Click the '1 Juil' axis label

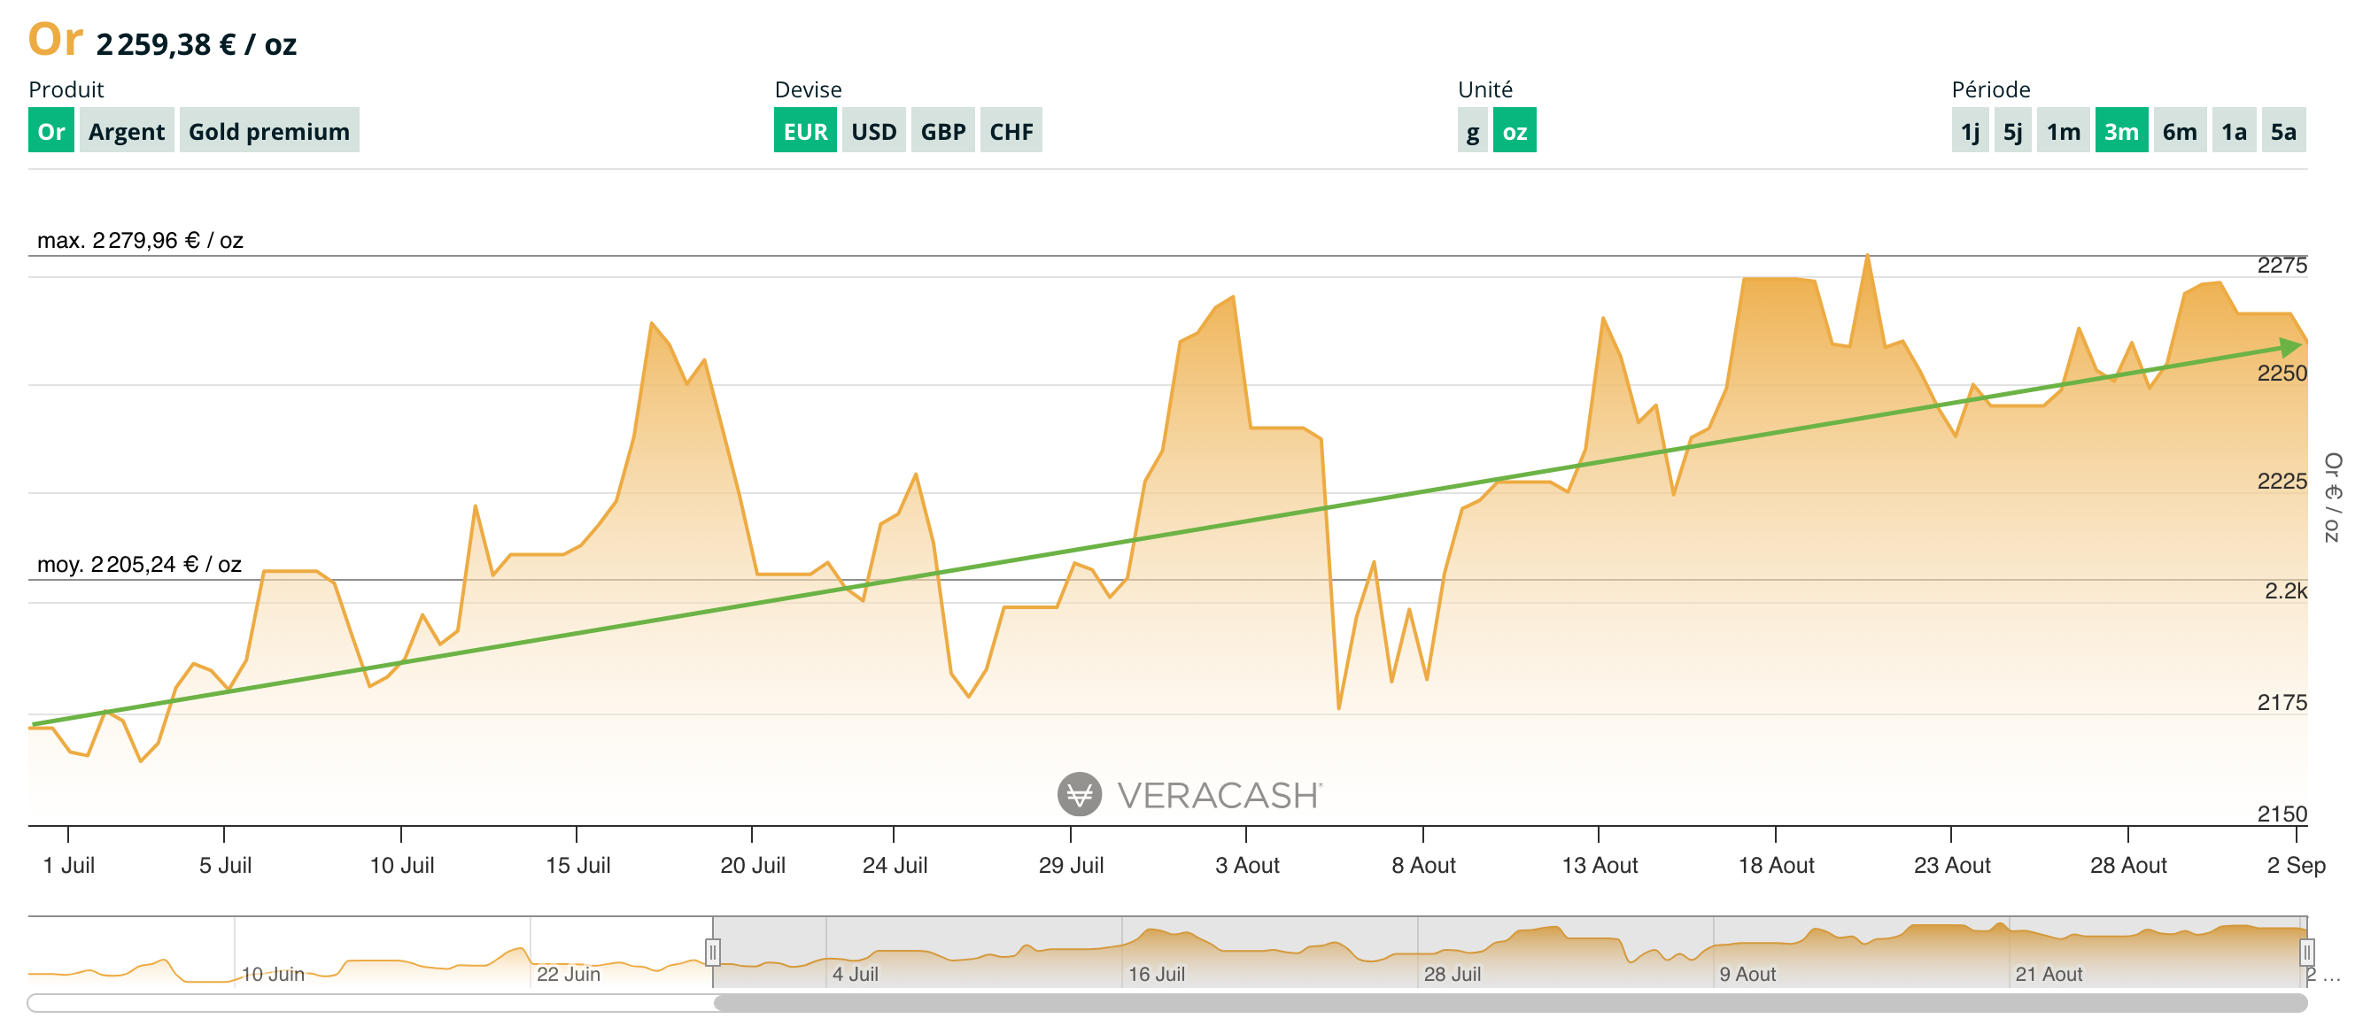pyautogui.click(x=69, y=864)
